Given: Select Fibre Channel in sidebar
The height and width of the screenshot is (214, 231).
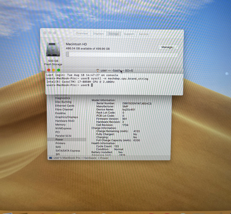Looking at the screenshot, I should click(x=64, y=109).
